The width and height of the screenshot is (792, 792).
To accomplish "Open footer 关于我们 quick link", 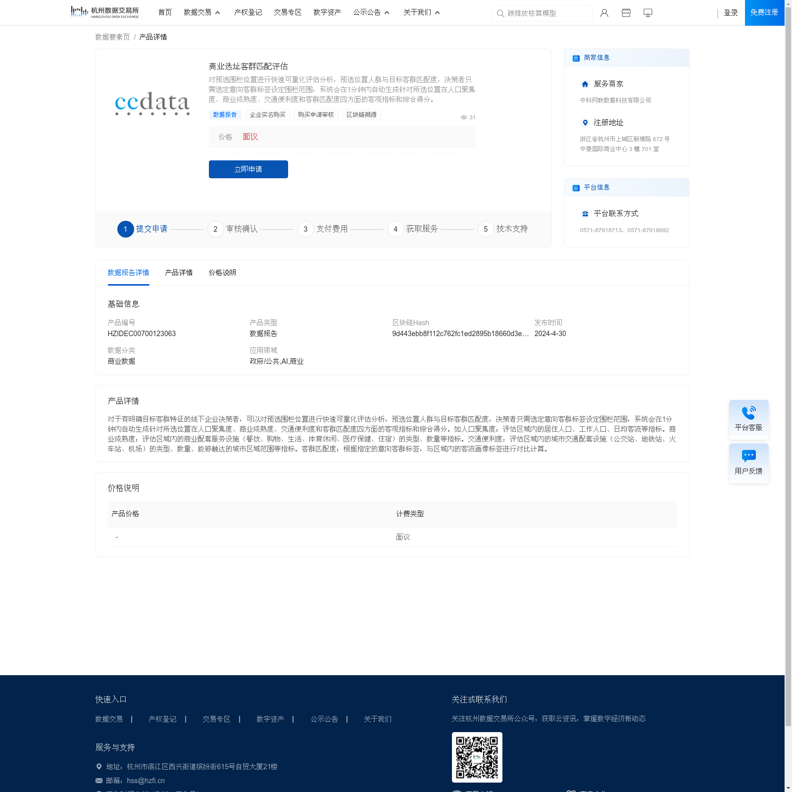I will point(378,719).
